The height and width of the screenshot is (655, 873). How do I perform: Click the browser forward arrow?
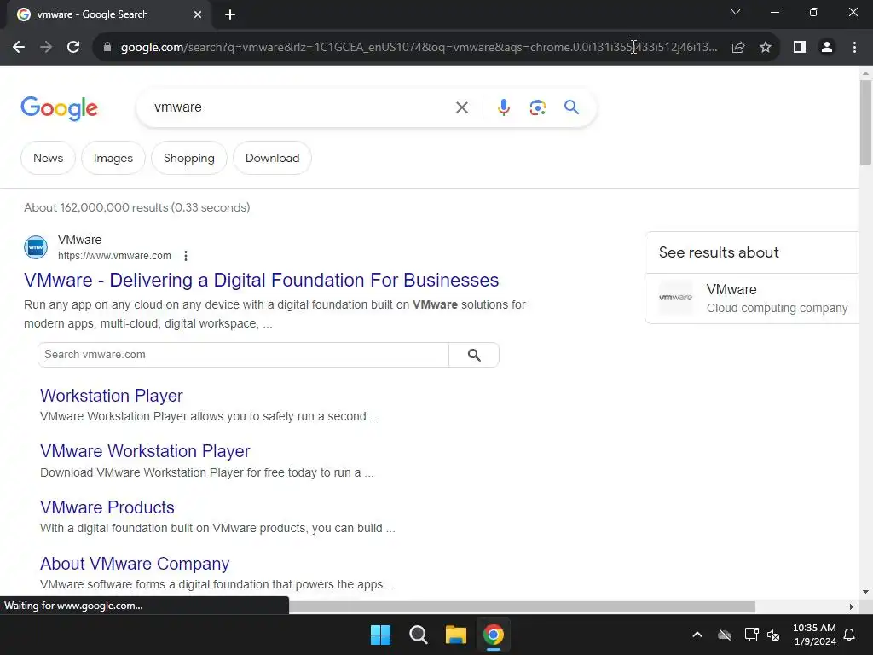(46, 48)
